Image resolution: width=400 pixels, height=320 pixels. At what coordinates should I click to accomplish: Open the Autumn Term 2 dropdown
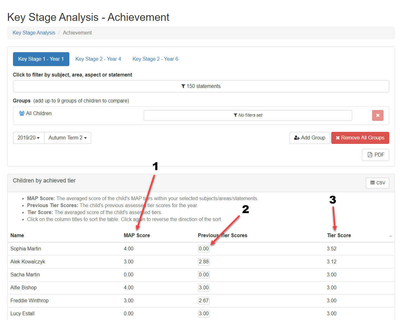click(x=67, y=138)
